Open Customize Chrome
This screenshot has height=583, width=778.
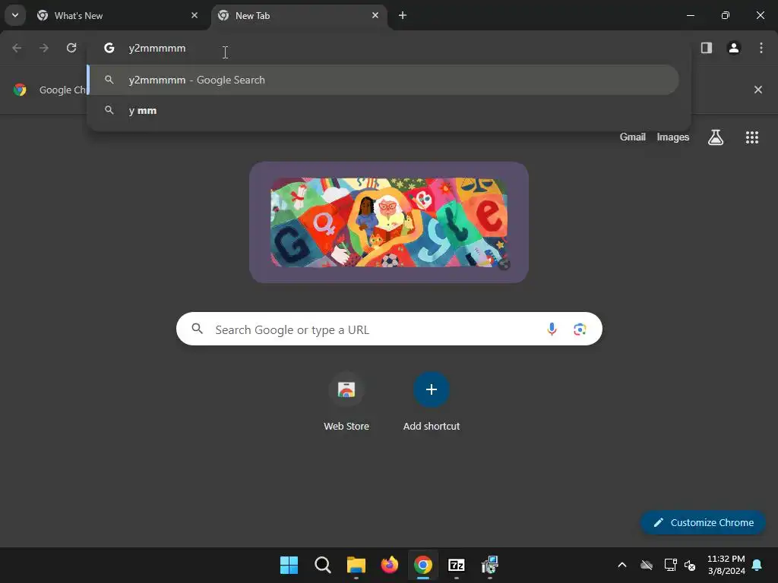(x=703, y=522)
